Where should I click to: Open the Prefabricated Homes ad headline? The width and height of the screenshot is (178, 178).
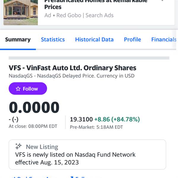[96, 4]
